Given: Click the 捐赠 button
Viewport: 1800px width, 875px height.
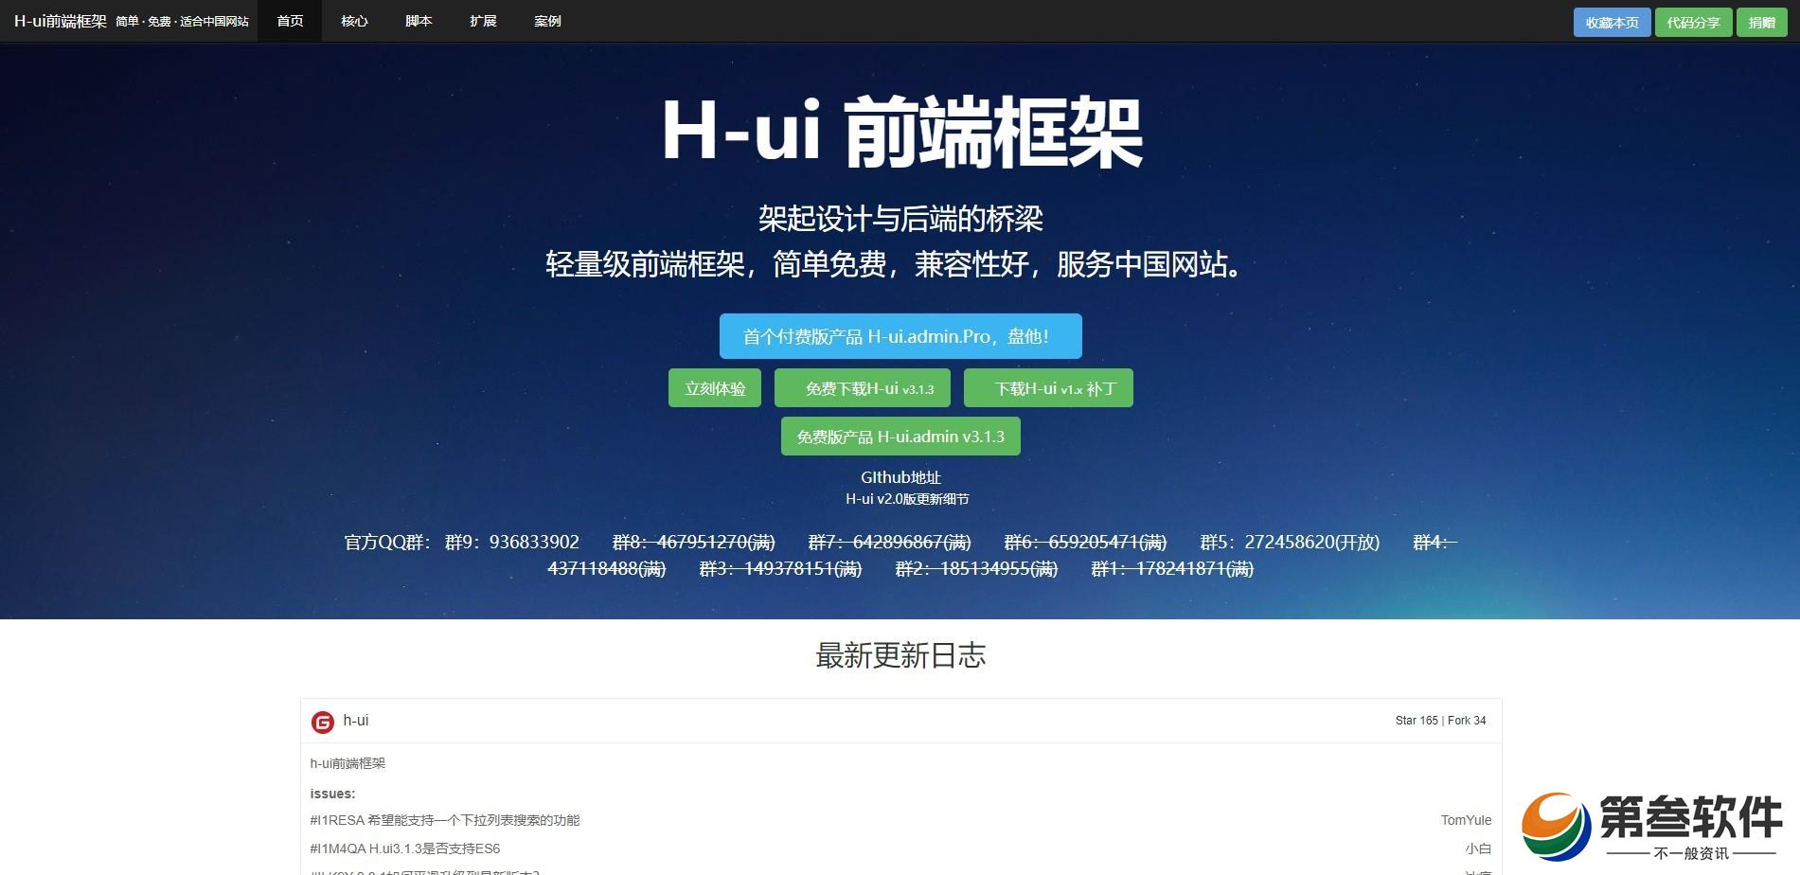Looking at the screenshot, I should point(1761,22).
